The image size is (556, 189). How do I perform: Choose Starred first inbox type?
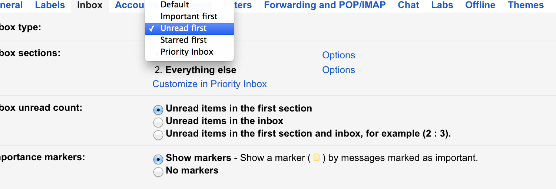coord(184,40)
